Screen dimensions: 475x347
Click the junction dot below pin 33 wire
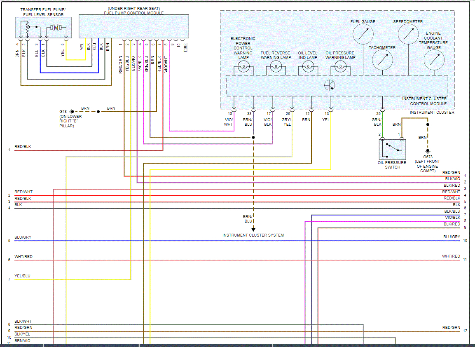[x=253, y=138]
